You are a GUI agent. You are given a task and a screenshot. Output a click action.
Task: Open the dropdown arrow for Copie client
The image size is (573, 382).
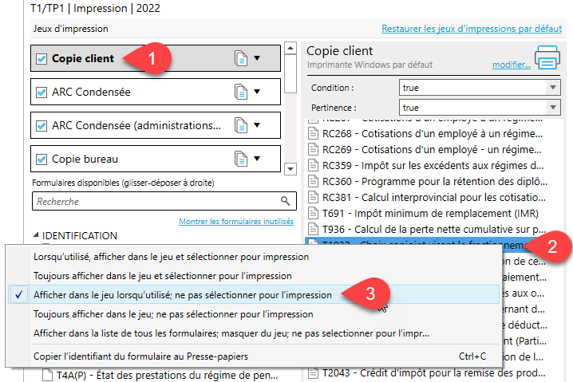coord(257,58)
